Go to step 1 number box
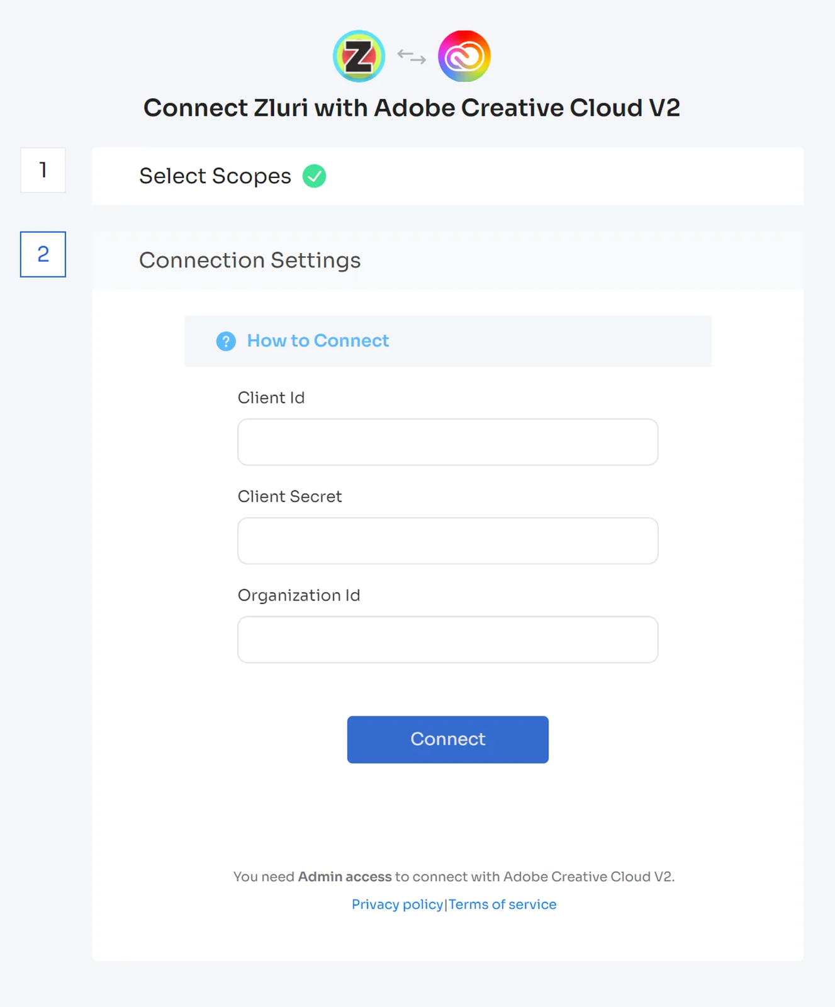This screenshot has height=1007, width=835. coord(43,170)
